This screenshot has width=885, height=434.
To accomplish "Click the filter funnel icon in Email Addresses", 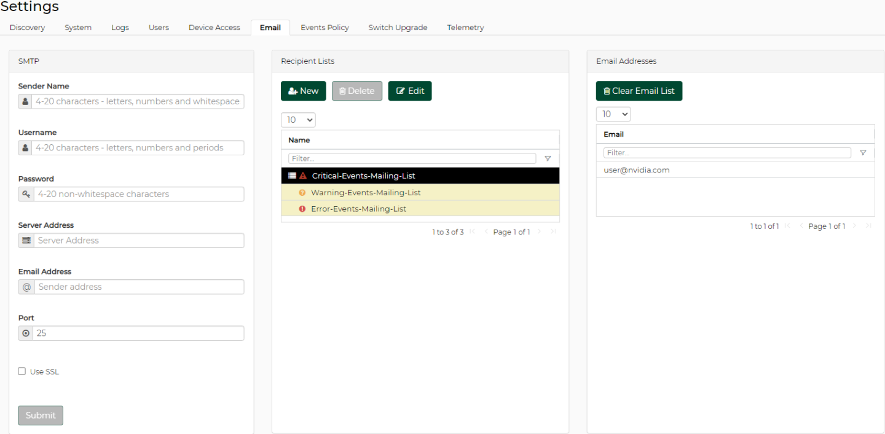I will [x=863, y=153].
